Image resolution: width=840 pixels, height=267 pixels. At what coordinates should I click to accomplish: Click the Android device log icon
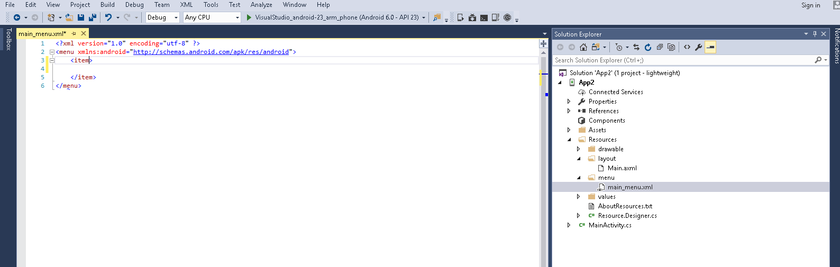click(x=496, y=17)
